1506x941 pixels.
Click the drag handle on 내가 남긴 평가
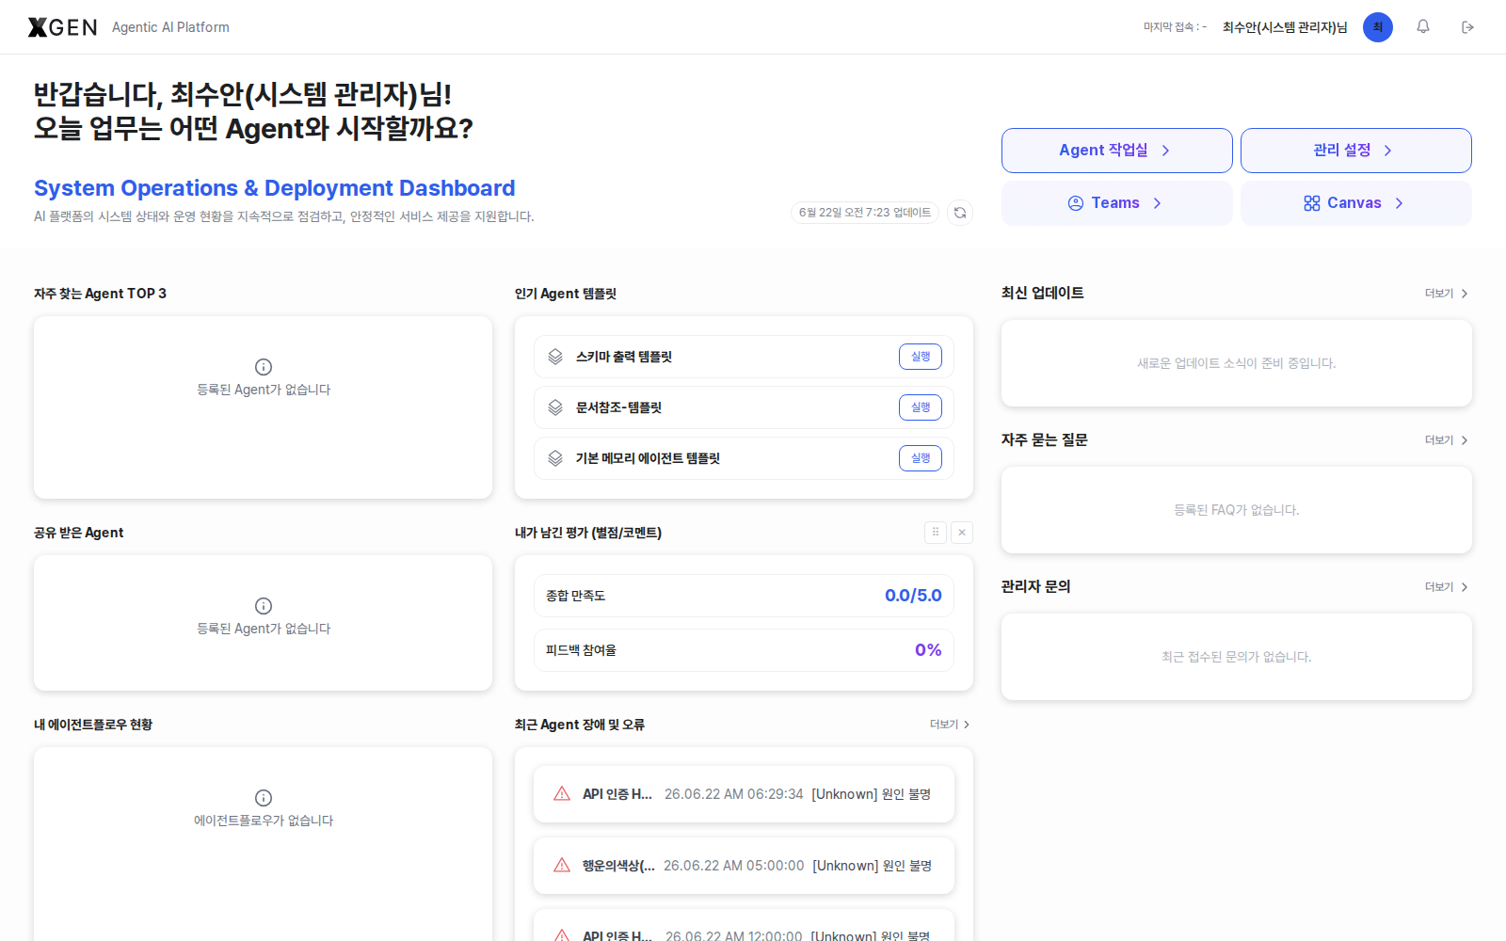936,533
